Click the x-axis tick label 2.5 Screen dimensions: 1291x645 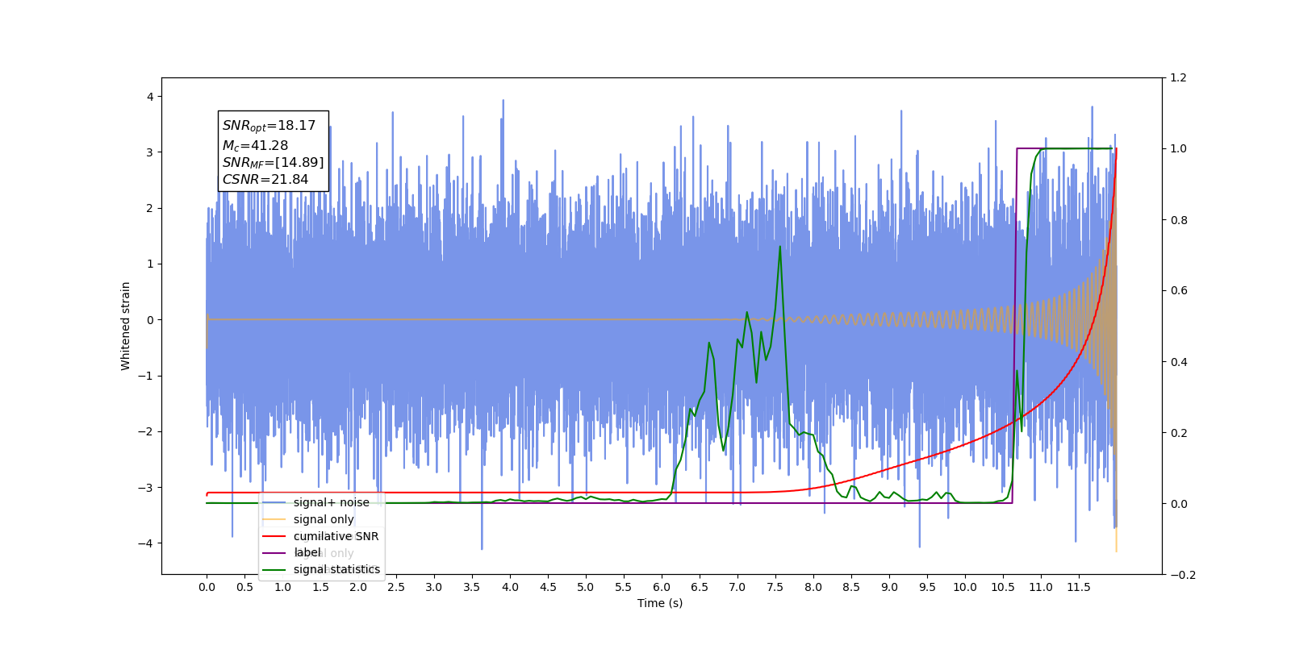(x=396, y=587)
